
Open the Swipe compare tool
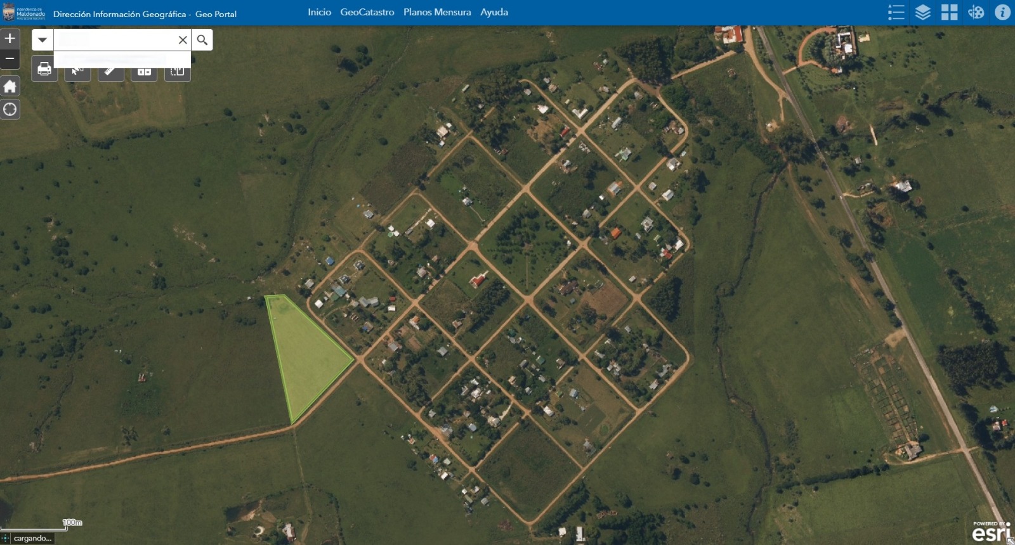pos(177,73)
